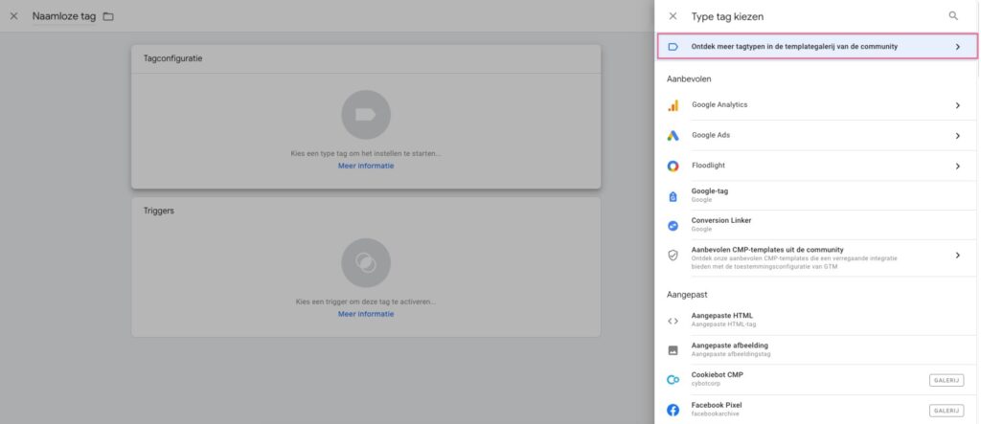Expand the community gallery chevron
Image resolution: width=981 pixels, height=424 pixels.
[958, 47]
